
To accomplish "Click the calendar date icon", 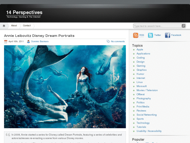I will [5, 41].
